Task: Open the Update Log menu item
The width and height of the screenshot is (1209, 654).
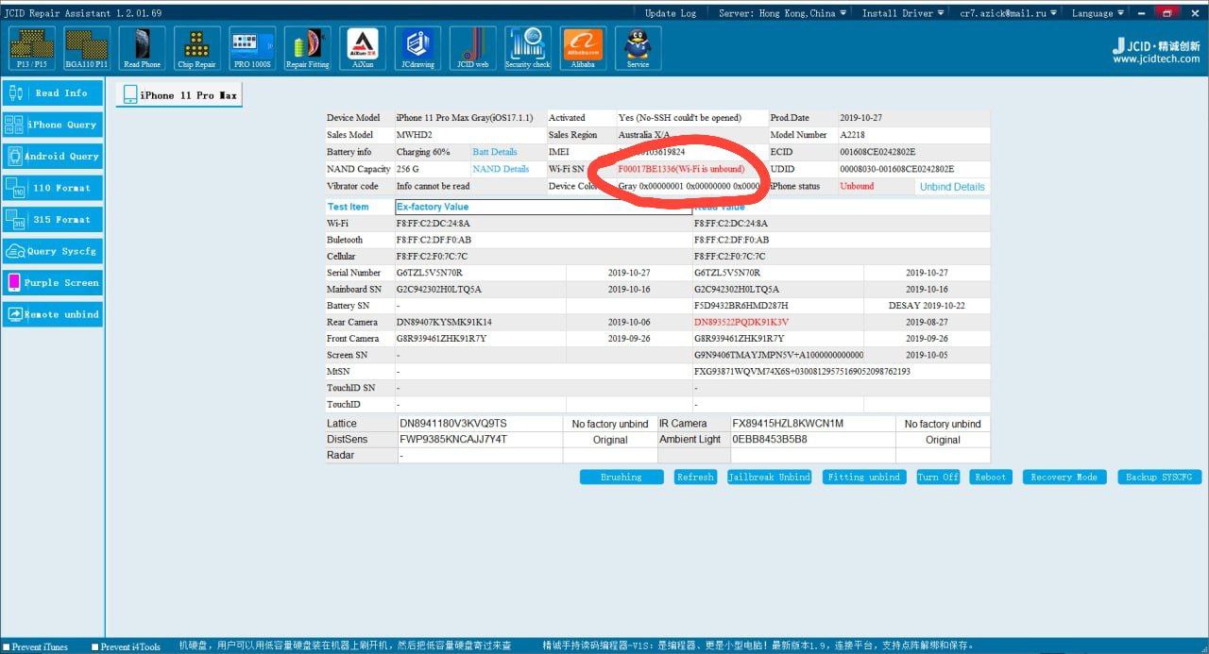Action: click(670, 13)
